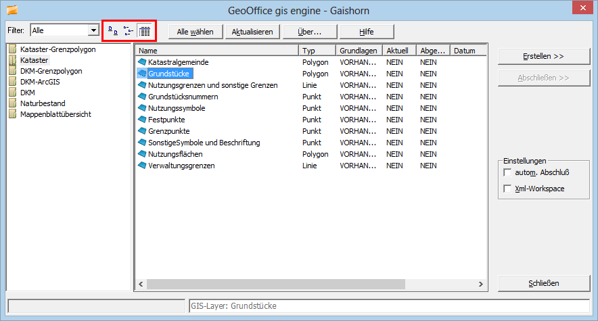Sort by the Grundlagen column header
The image size is (598, 321).
(359, 51)
